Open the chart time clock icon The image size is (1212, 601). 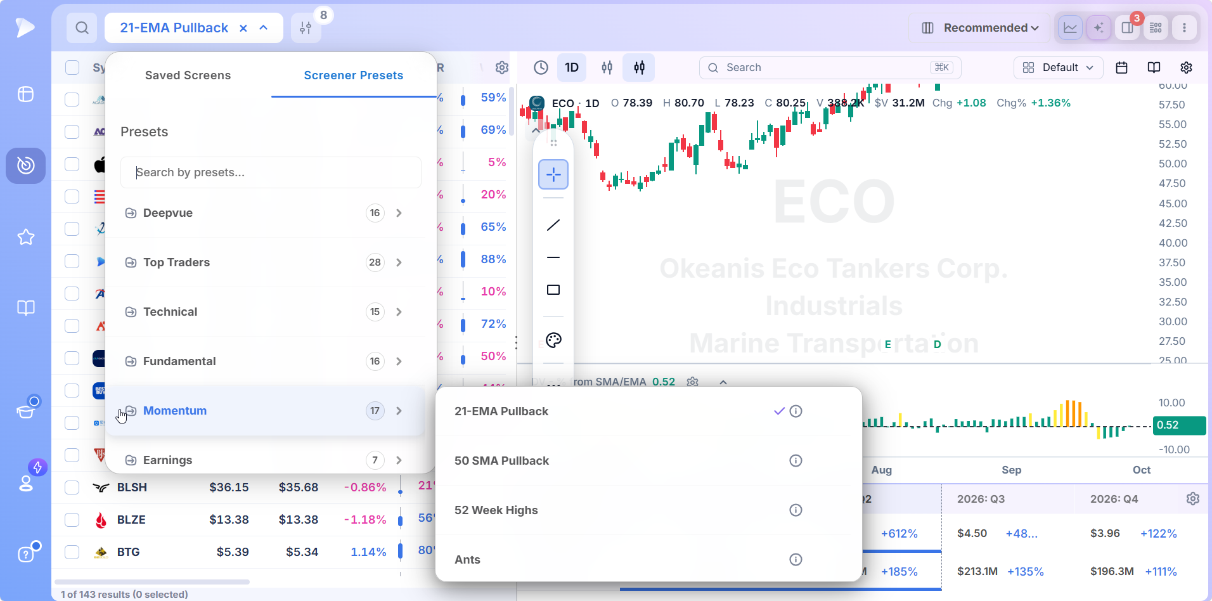pos(541,67)
